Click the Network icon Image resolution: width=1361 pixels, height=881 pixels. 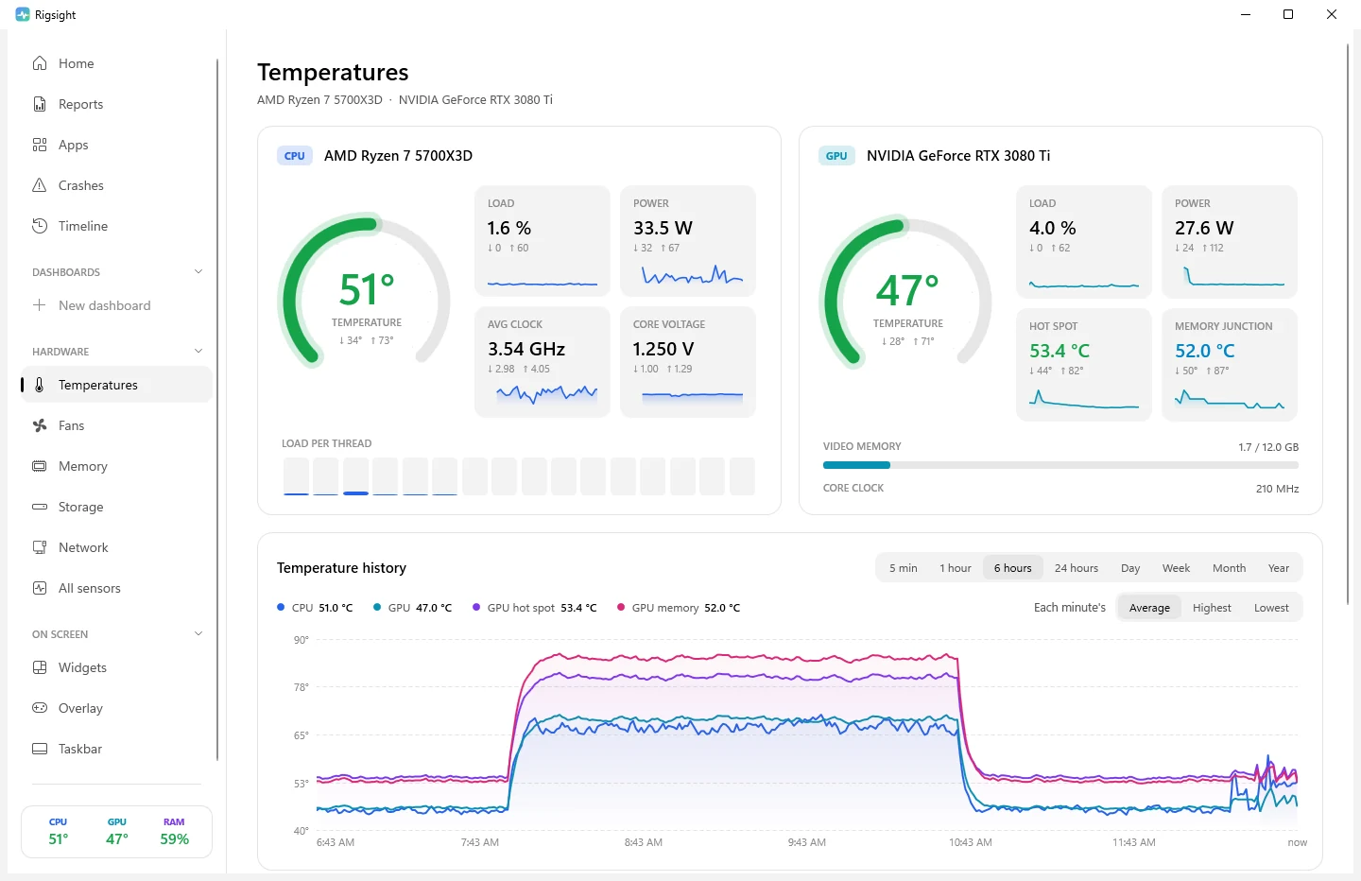(x=40, y=547)
